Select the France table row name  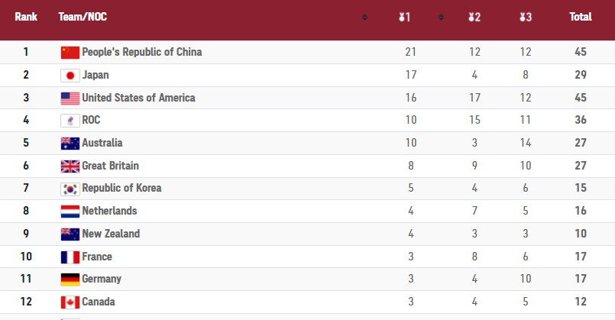97,257
